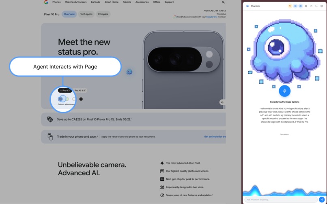327x204 pixels.
Task: Choose the white porcelain colour swatch
Action: tap(74, 99)
